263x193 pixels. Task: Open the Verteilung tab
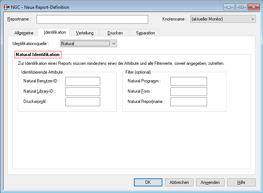pos(84,33)
